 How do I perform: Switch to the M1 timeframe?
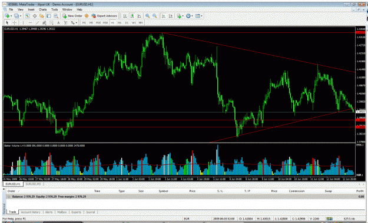pos(84,23)
